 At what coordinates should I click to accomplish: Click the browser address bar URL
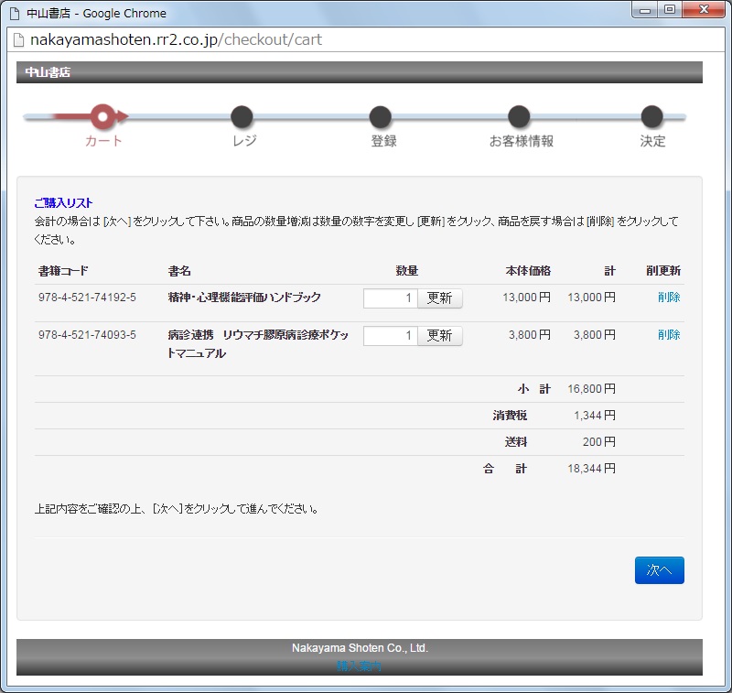coord(183,40)
